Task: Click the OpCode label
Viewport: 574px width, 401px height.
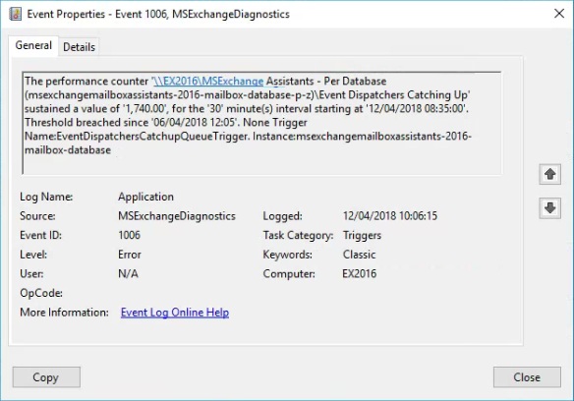Action: click(x=41, y=293)
